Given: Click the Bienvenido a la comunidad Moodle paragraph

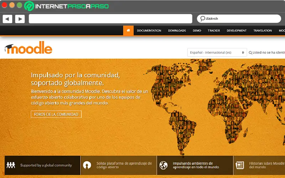Looking at the screenshot, I should (x=89, y=97).
